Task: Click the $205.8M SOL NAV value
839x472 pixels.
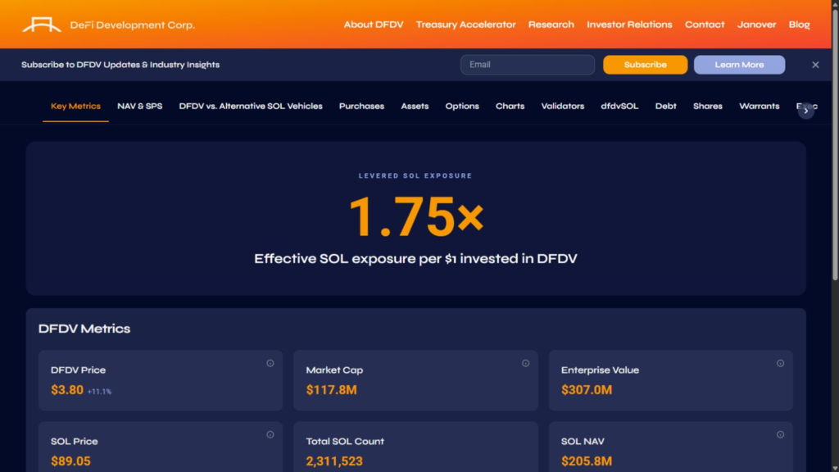Action: coord(587,461)
